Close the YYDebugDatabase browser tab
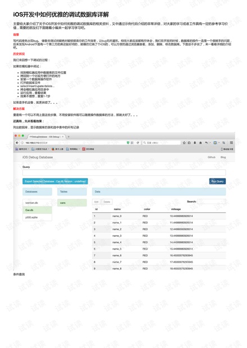Screen dimensions: 247x348 pyautogui.click(x=63, y=137)
